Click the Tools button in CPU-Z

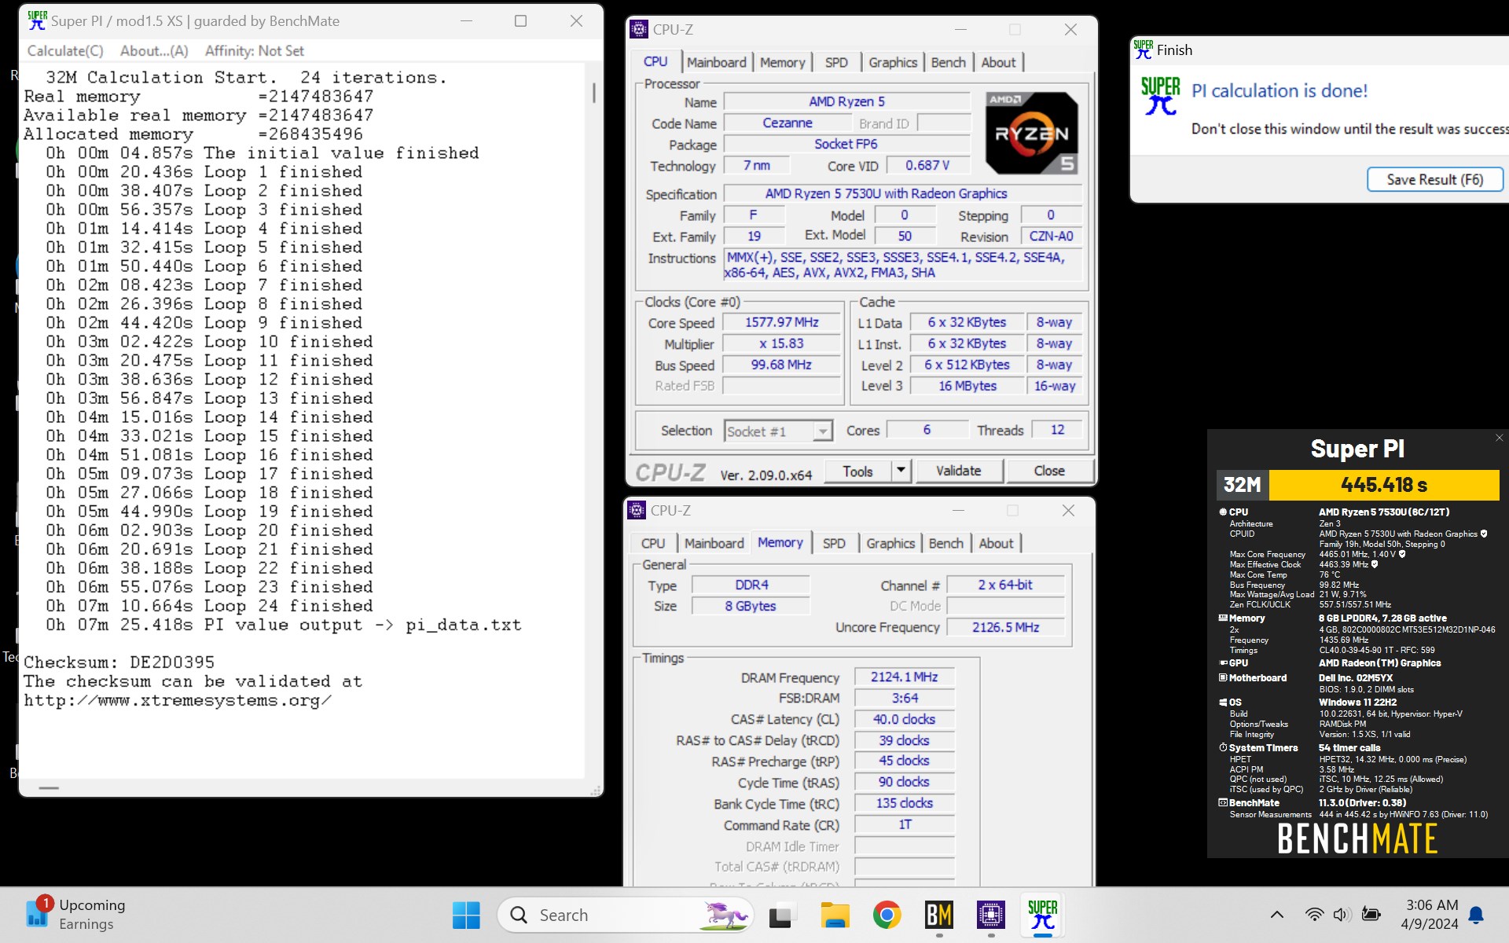(x=857, y=471)
